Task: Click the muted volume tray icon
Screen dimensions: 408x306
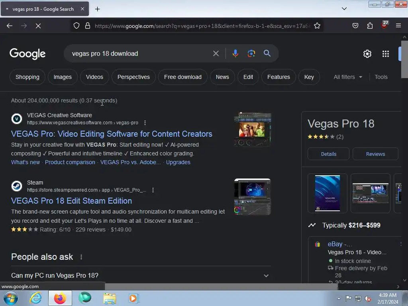Action: pyautogui.click(x=367, y=299)
